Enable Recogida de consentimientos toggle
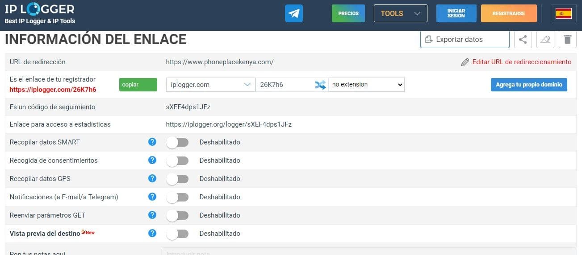 [x=177, y=160]
